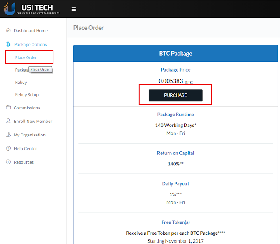Click Receive a Free Token text
The height and width of the screenshot is (244, 280).
[176, 233]
